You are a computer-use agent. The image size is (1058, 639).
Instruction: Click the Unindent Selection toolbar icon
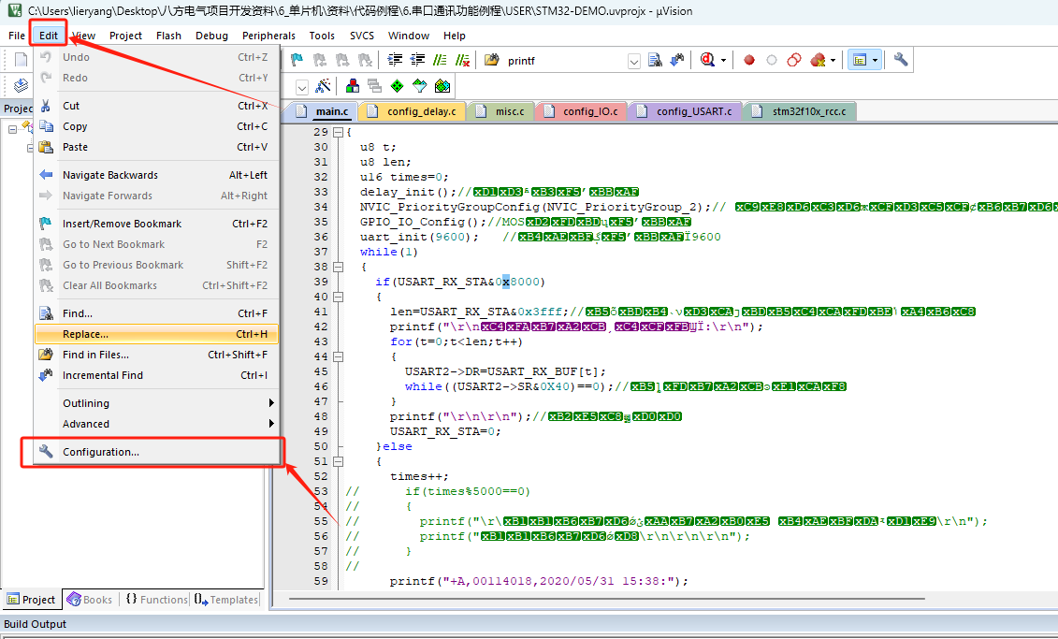click(x=417, y=60)
